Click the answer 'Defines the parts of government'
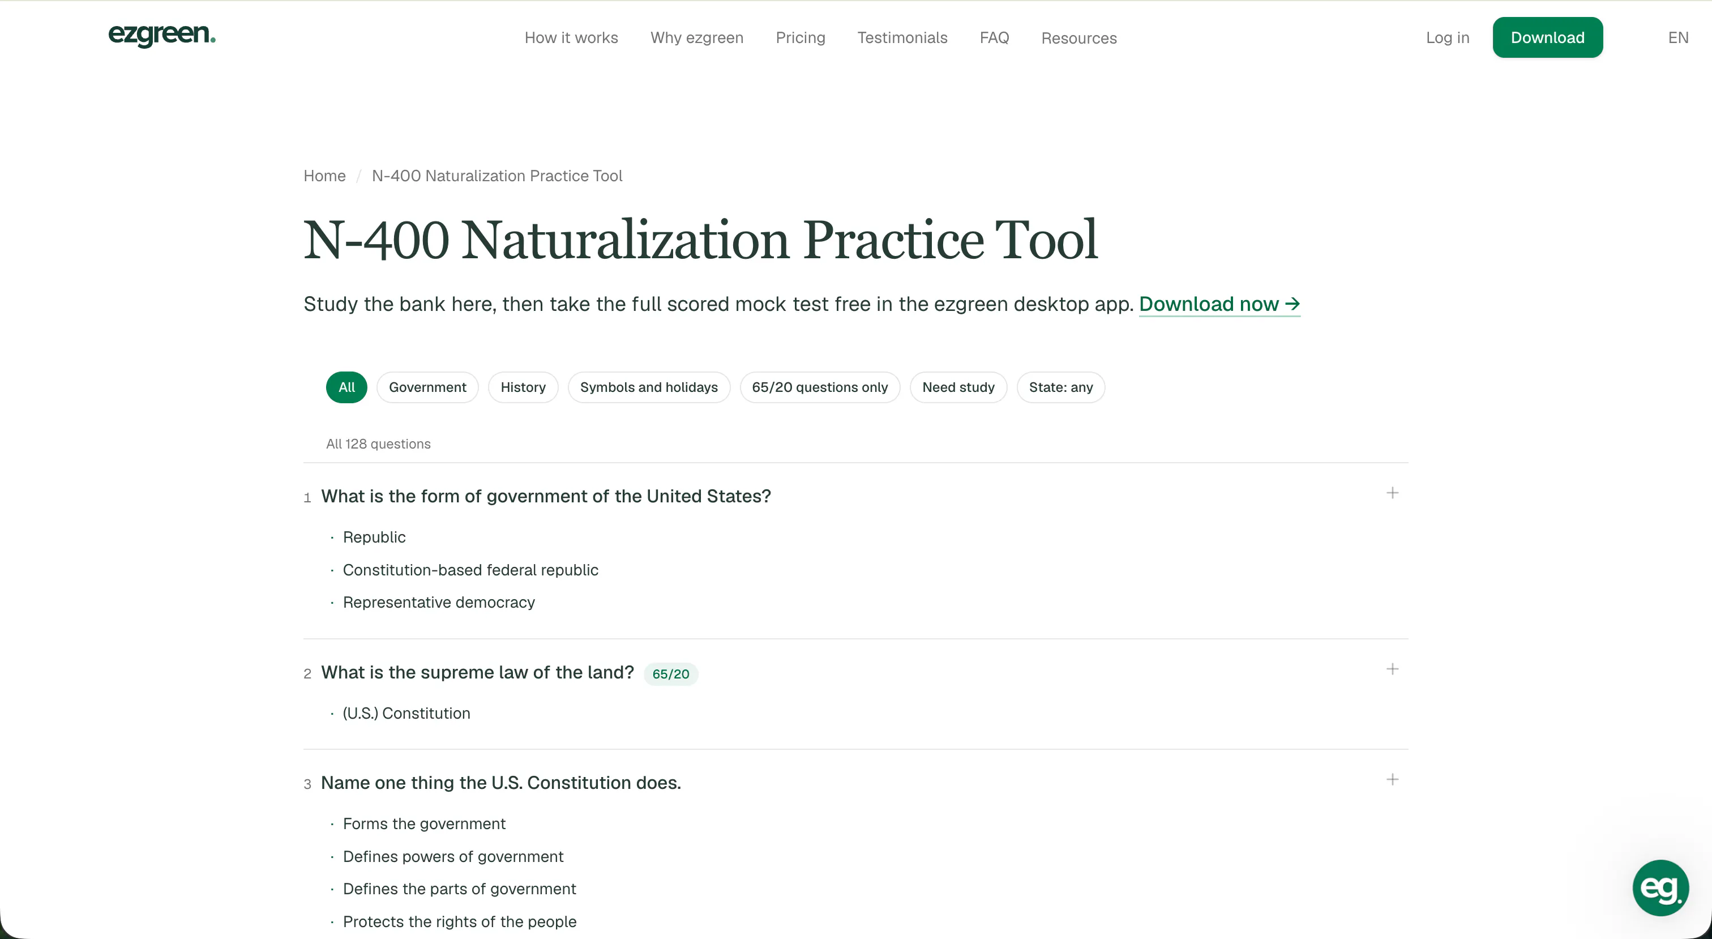The width and height of the screenshot is (1712, 939). click(x=459, y=889)
